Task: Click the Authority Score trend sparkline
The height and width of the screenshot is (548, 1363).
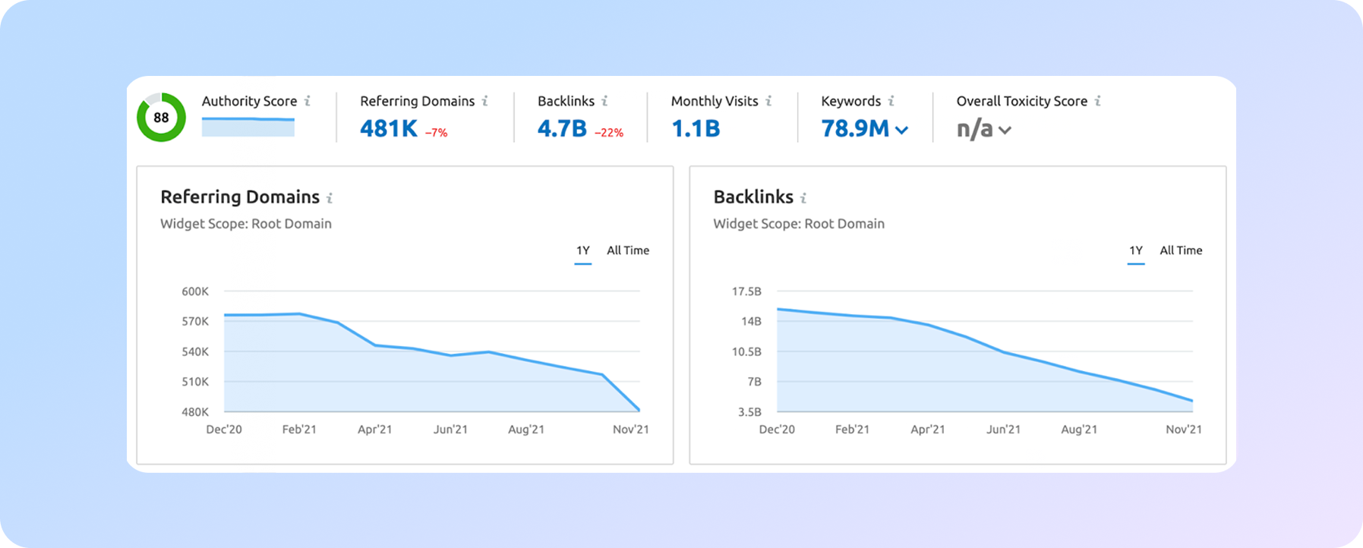Action: click(x=248, y=127)
